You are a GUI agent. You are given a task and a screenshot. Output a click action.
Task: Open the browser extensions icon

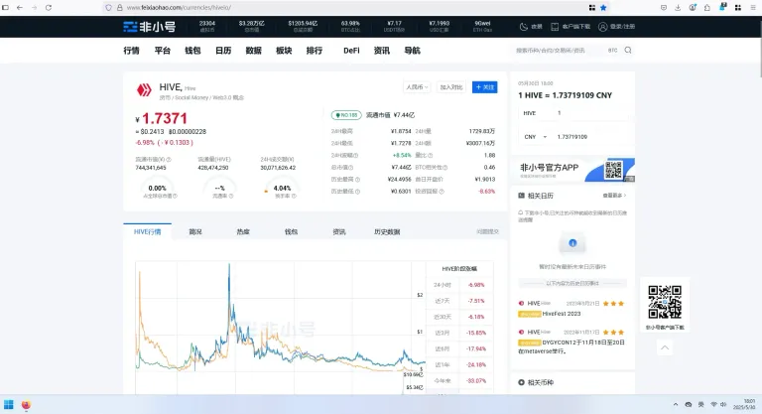pos(707,8)
